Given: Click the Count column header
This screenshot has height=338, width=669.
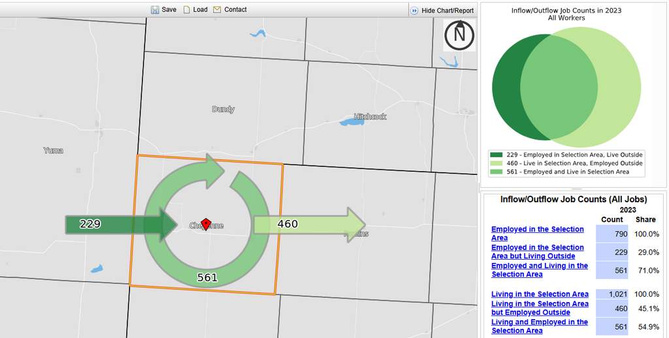Looking at the screenshot, I should pyautogui.click(x=612, y=219).
